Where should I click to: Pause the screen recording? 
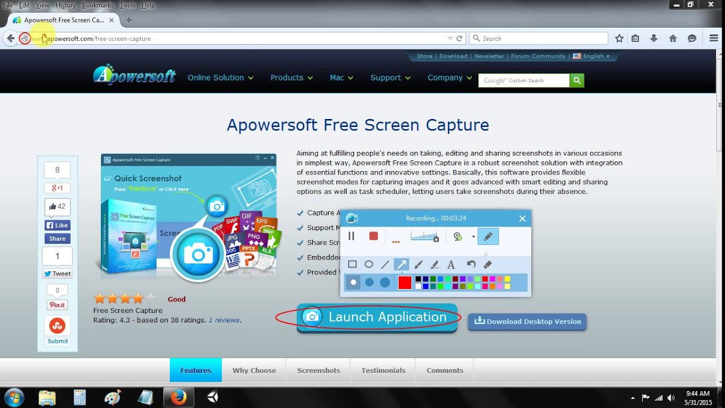click(351, 236)
